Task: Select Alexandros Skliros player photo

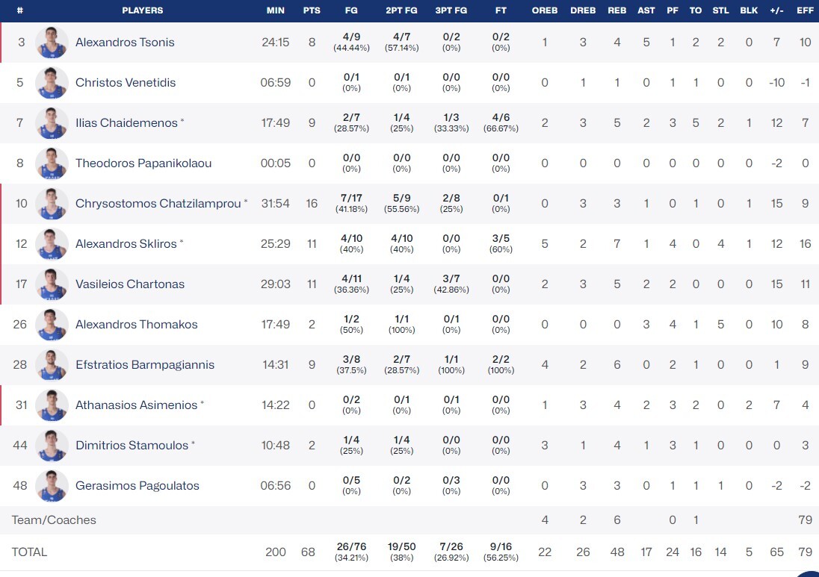Action: pos(52,243)
